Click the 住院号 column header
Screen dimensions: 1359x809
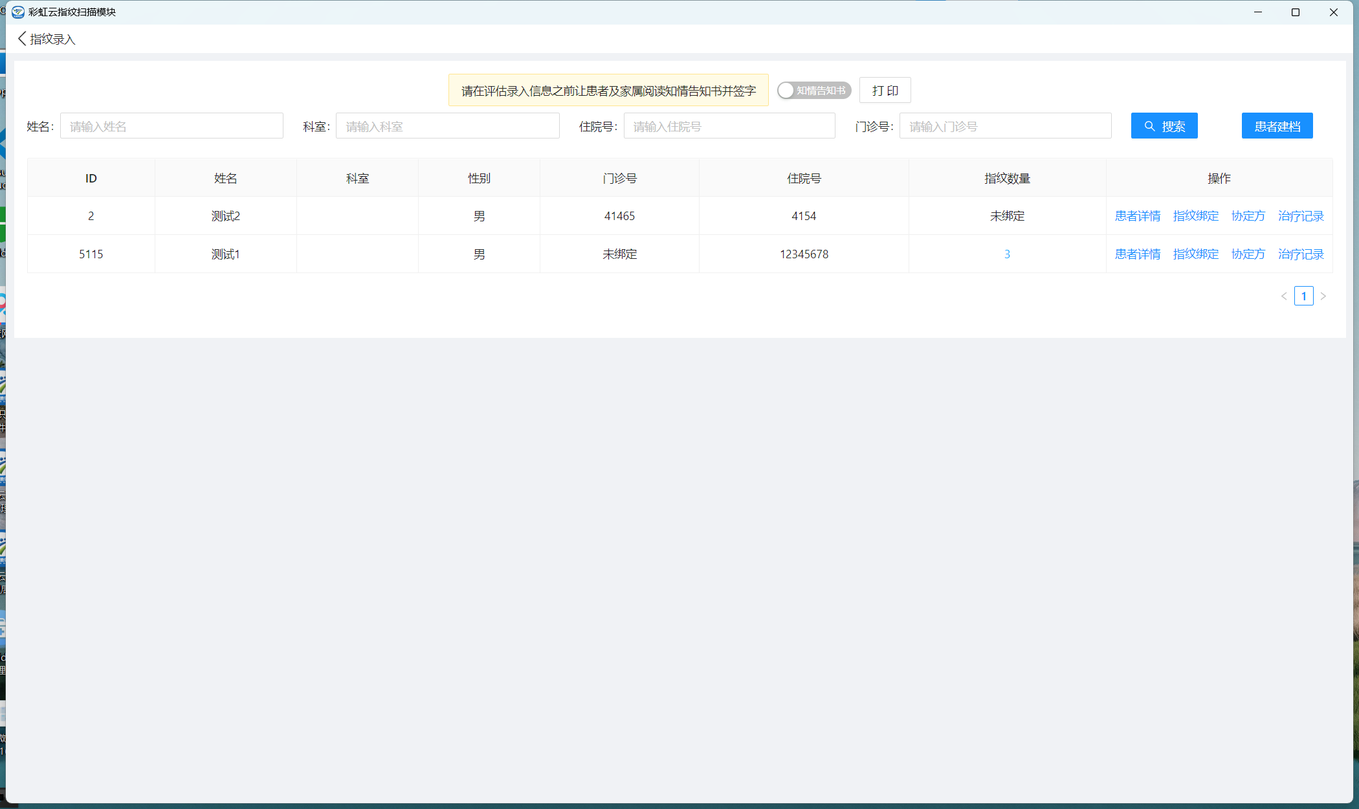(804, 179)
